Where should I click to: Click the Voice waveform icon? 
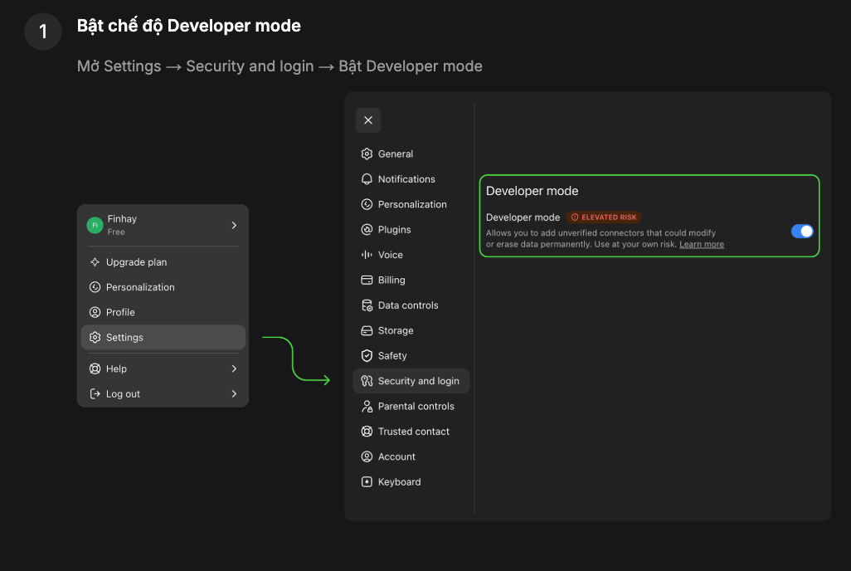[367, 255]
